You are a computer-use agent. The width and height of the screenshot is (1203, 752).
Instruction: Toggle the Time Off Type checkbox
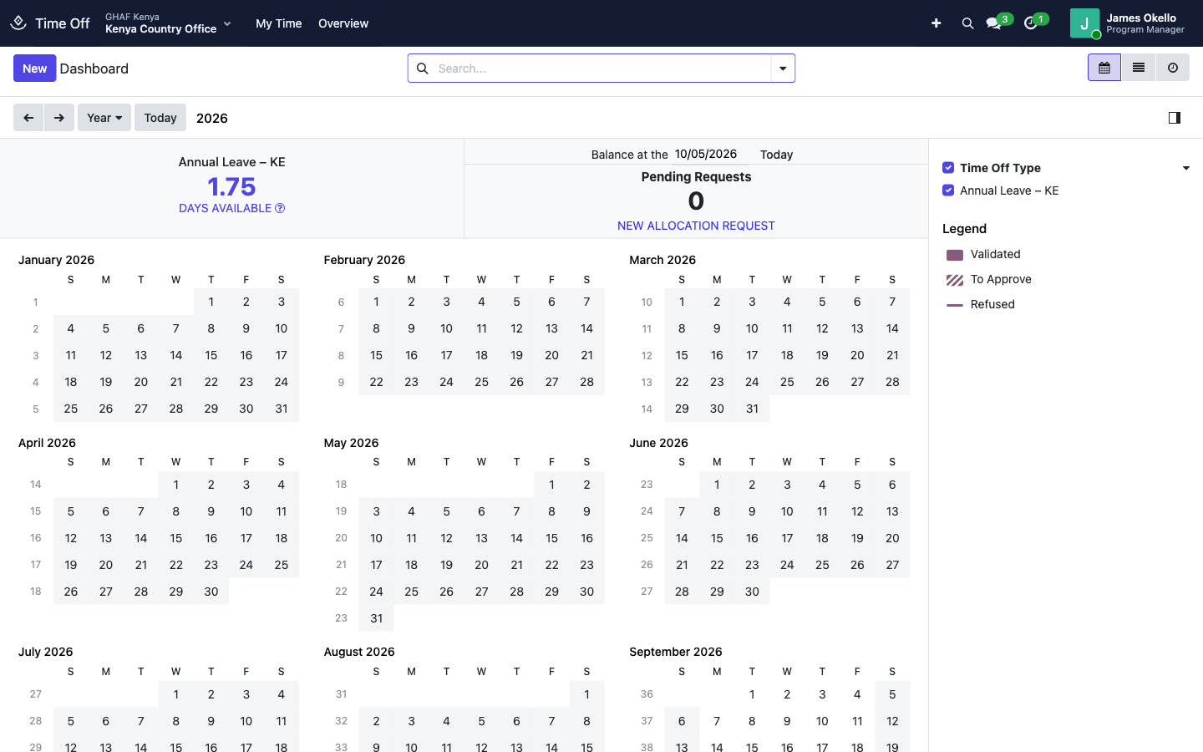click(x=948, y=168)
